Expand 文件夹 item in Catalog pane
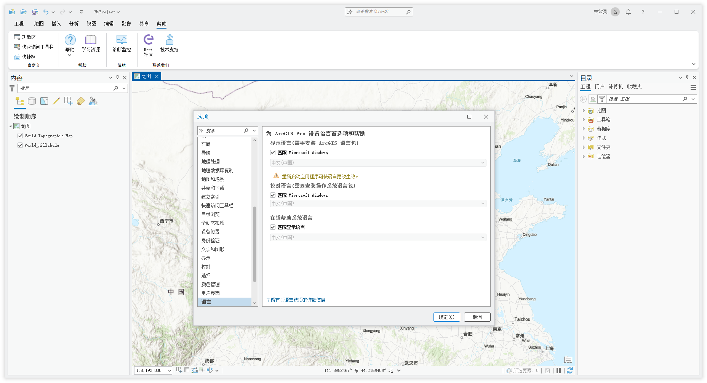 pyautogui.click(x=584, y=147)
